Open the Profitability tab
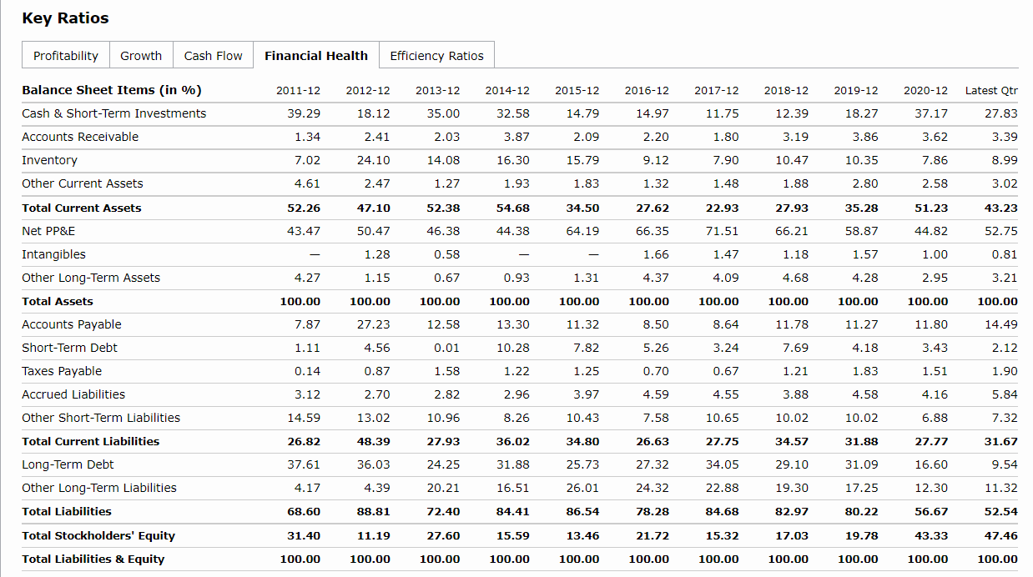The width and height of the screenshot is (1033, 577). coord(66,56)
